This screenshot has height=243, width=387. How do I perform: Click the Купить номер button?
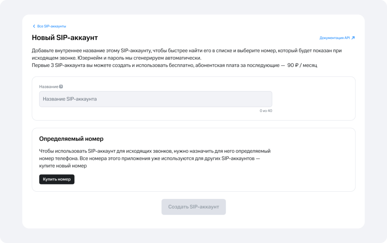[x=57, y=179]
